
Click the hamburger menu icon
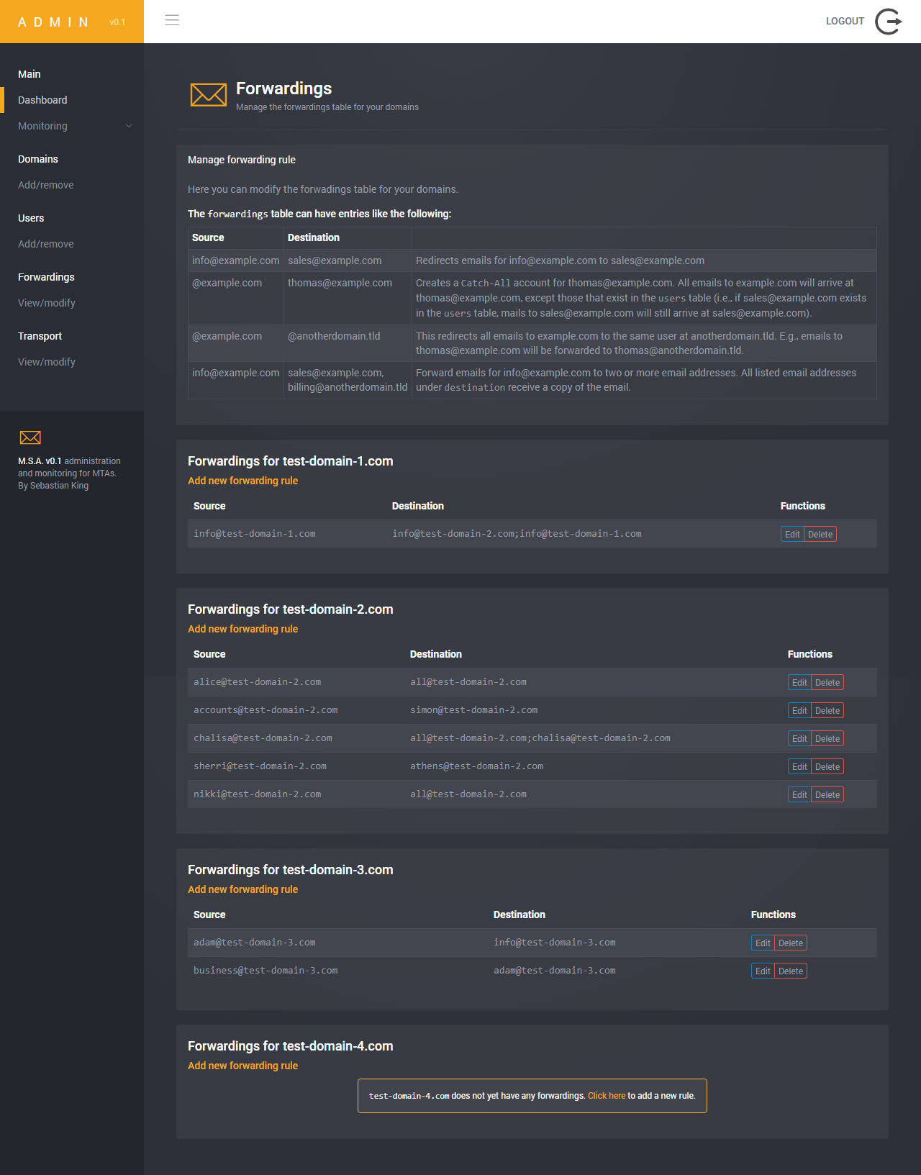172,20
